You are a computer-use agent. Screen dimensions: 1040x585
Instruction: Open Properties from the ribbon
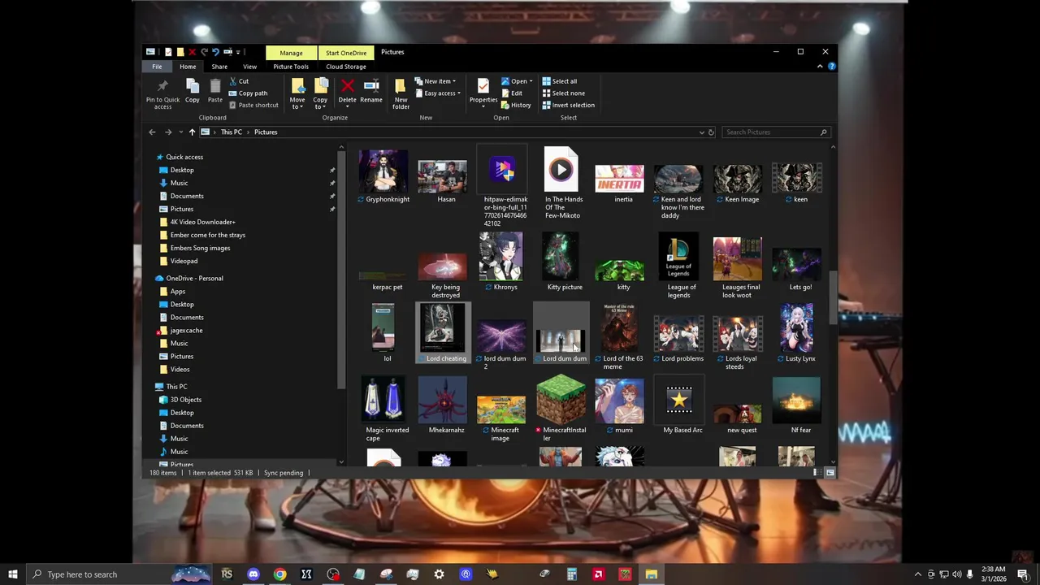[483, 91]
